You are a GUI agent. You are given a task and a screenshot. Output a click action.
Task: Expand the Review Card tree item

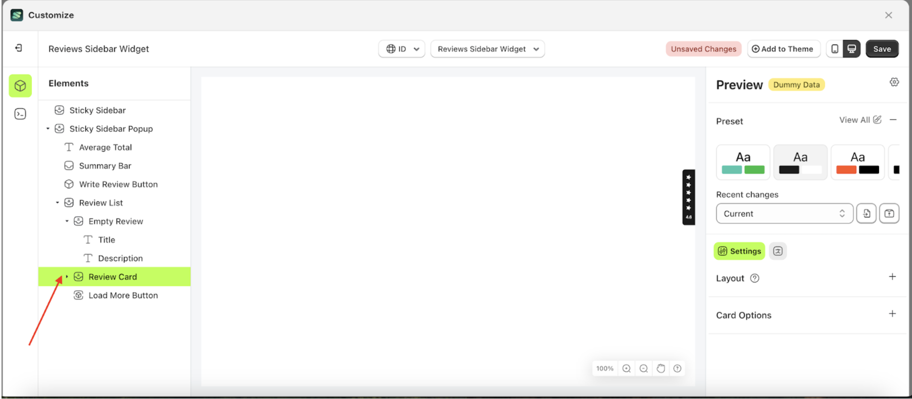pos(66,276)
